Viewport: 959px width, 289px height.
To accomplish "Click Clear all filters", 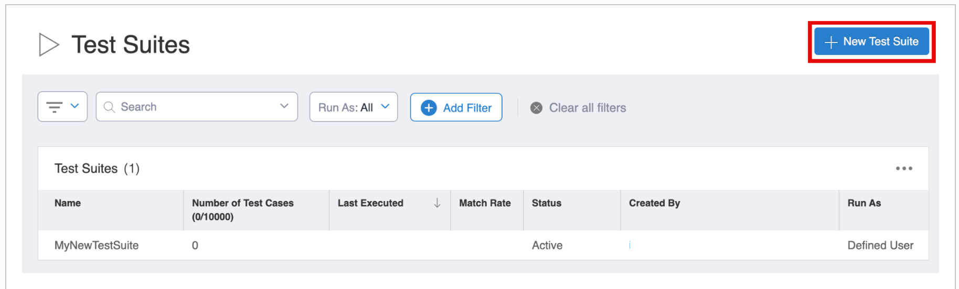I will click(x=587, y=108).
